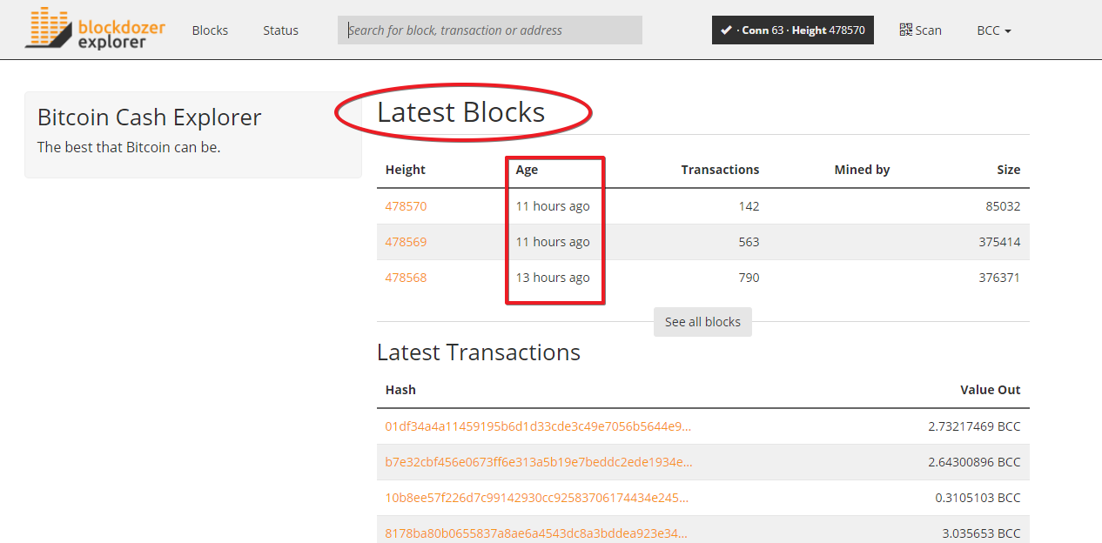This screenshot has height=543, width=1102.
Task: Open the transaction starting with 01df34a4a
Action: [538, 426]
